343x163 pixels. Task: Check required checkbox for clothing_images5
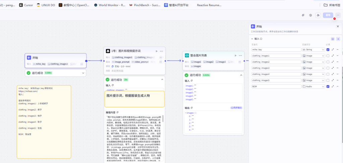click(328, 80)
